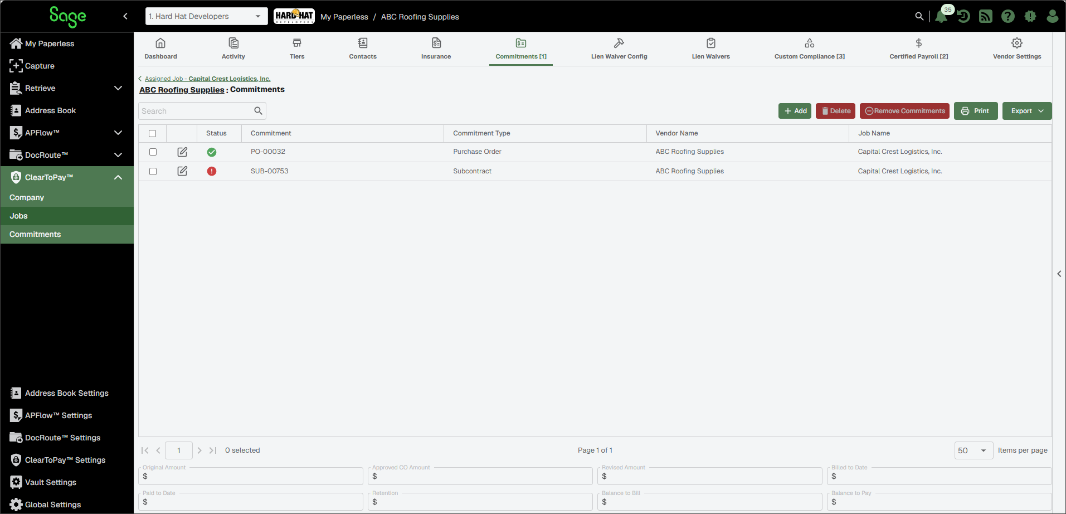Click the Remove Commitments button
The image size is (1066, 514).
click(904, 111)
